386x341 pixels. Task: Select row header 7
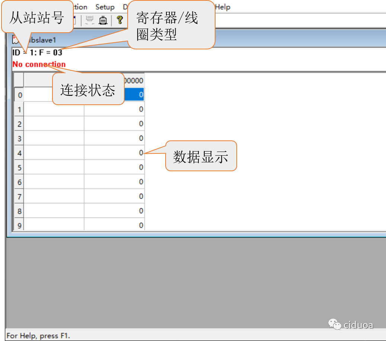(x=19, y=196)
